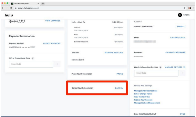Click the Hulu logo
196x117 pixels.
[x=9, y=15]
